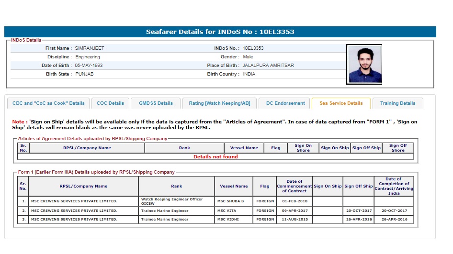Open the CDC and "CoC as Cook" Details tab
The width and height of the screenshot is (453, 254).
pyautogui.click(x=48, y=103)
